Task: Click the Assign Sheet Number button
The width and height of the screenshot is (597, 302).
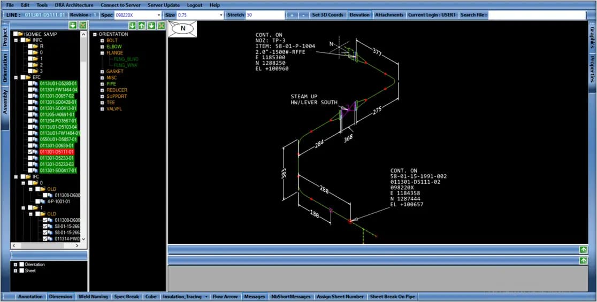Action: 340,297
